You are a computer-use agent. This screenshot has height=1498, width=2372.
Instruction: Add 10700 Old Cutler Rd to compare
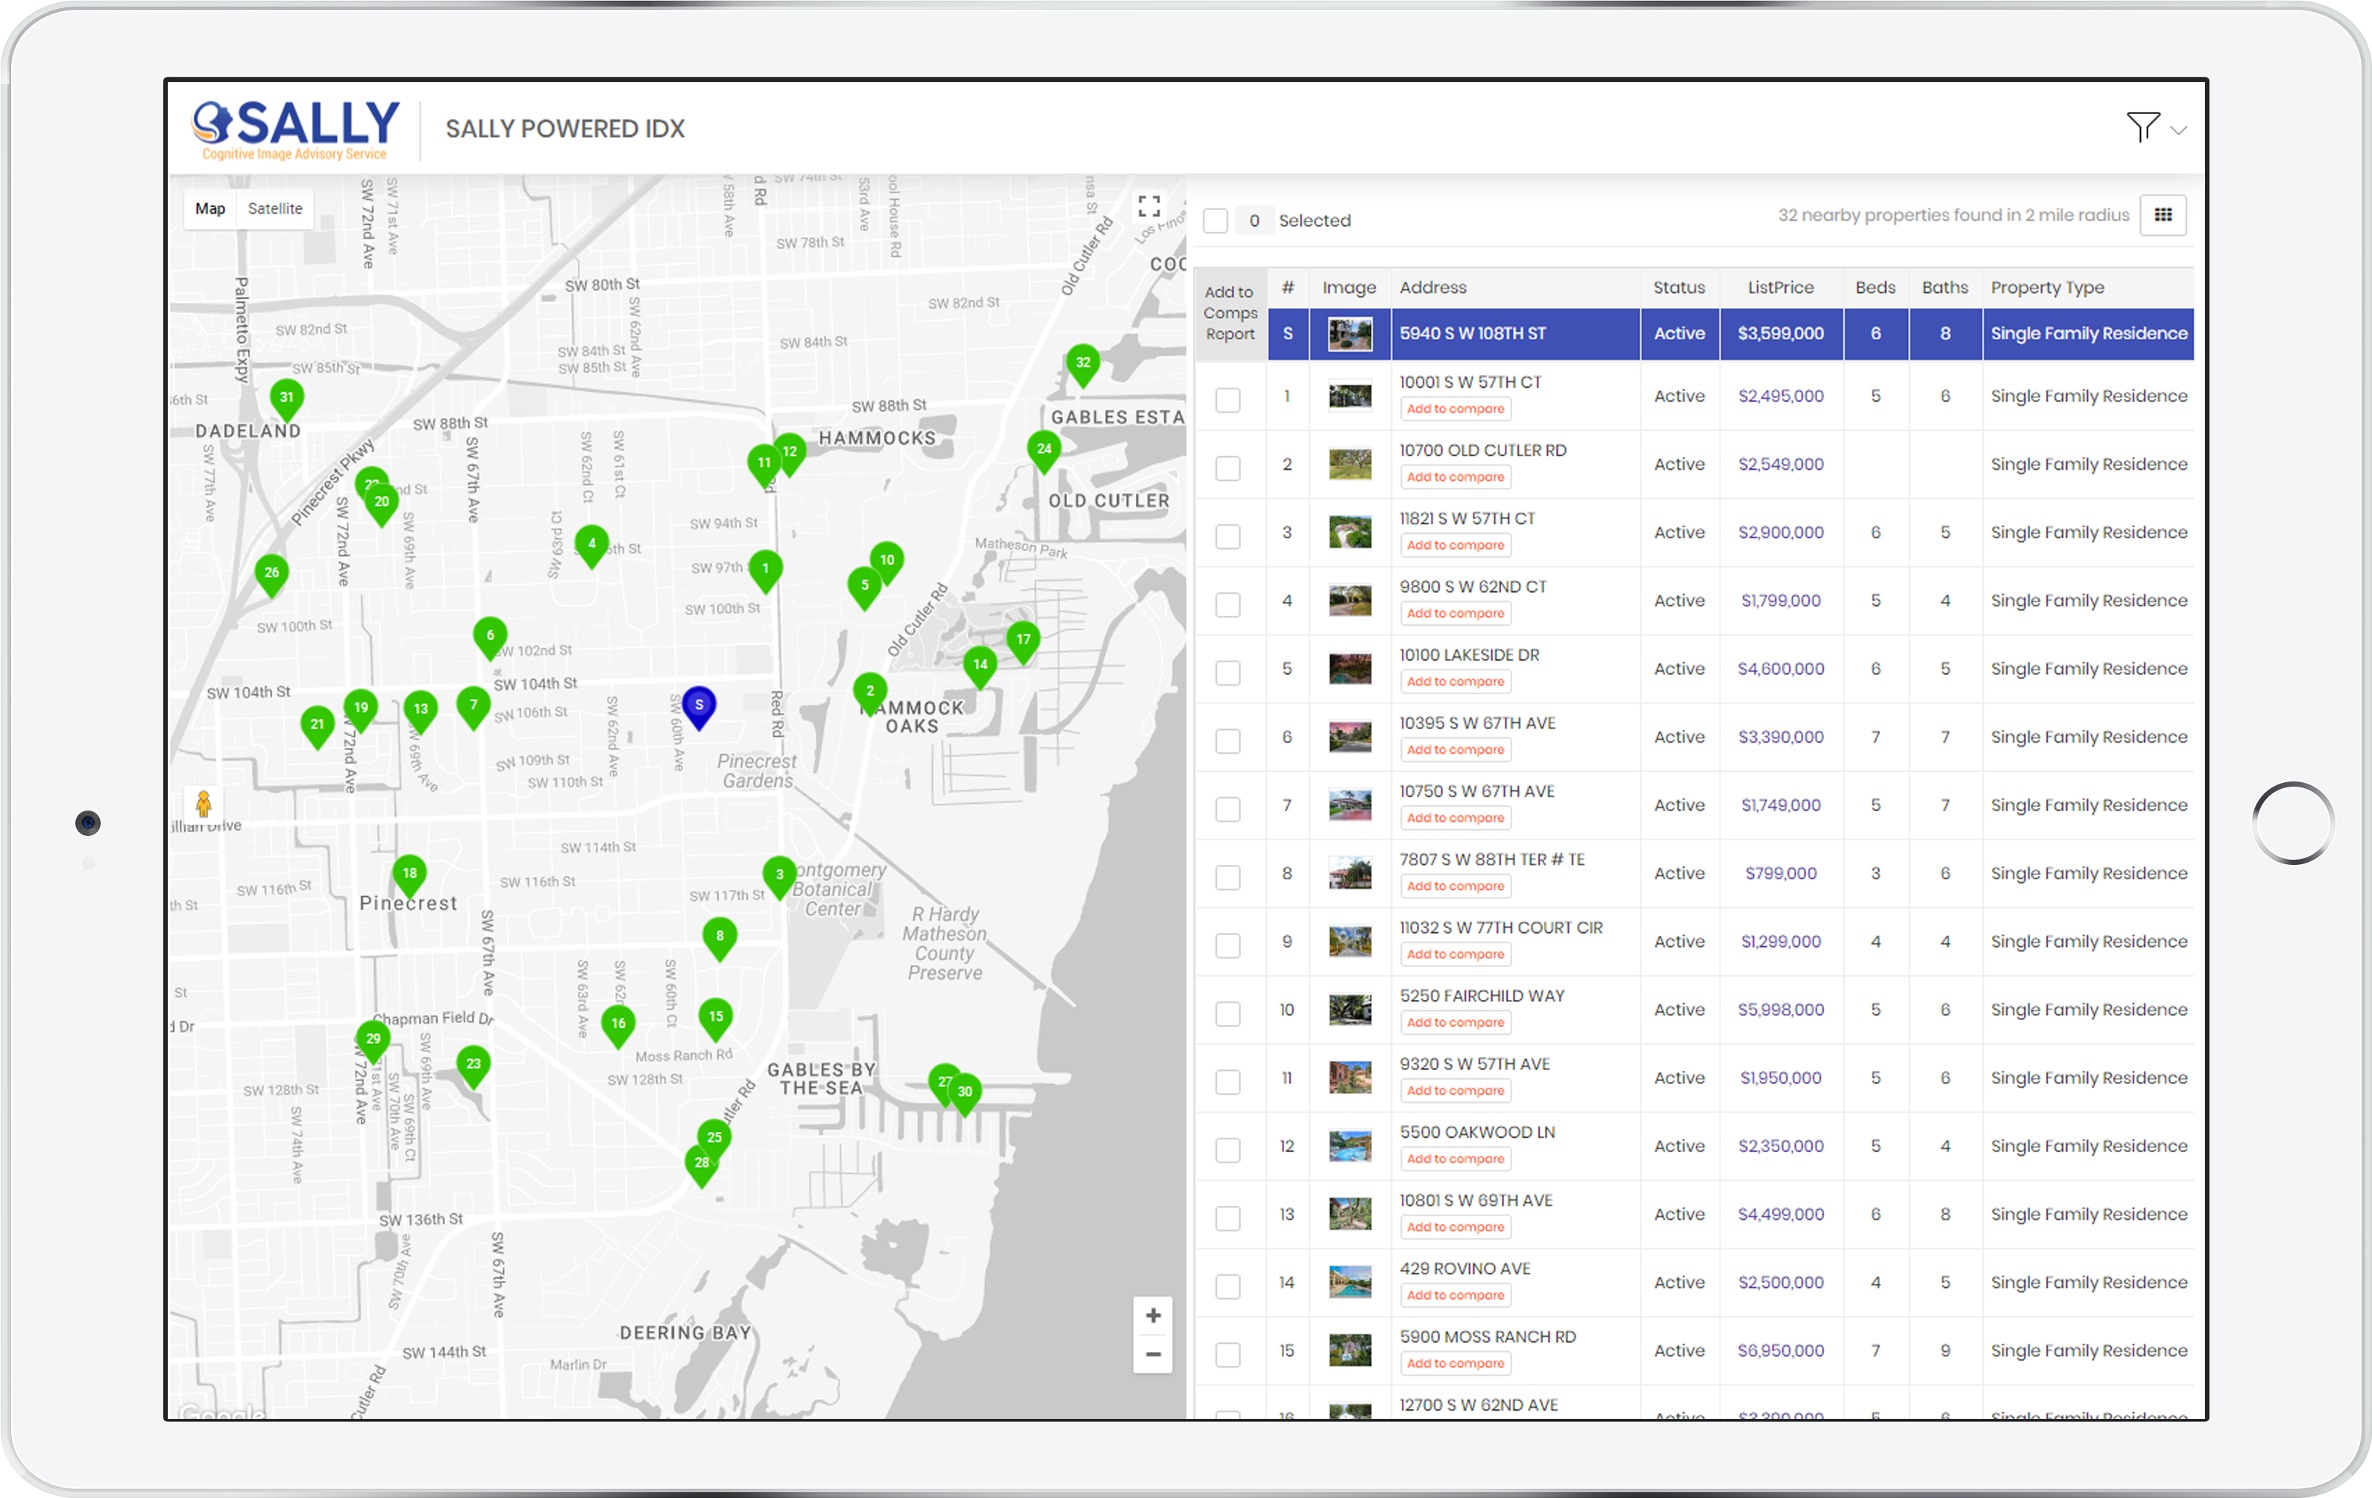coord(1455,478)
